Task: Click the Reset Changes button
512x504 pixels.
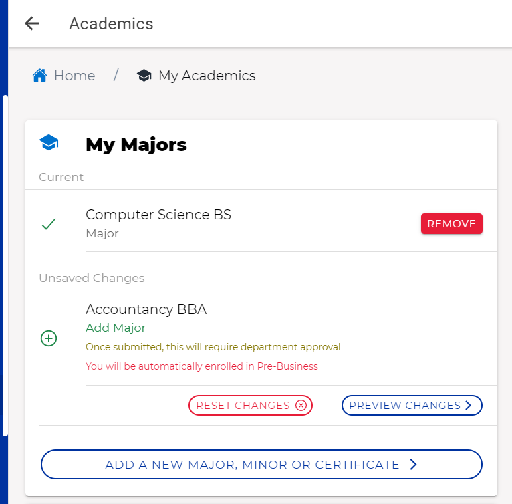Action: tap(251, 405)
